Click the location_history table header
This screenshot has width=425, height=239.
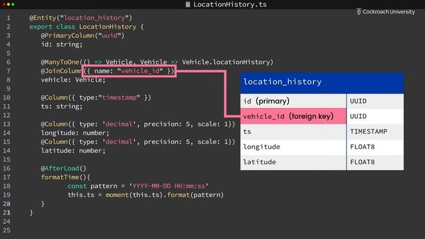pyautogui.click(x=322, y=82)
